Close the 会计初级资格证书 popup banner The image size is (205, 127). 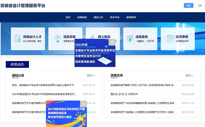pos(84,104)
